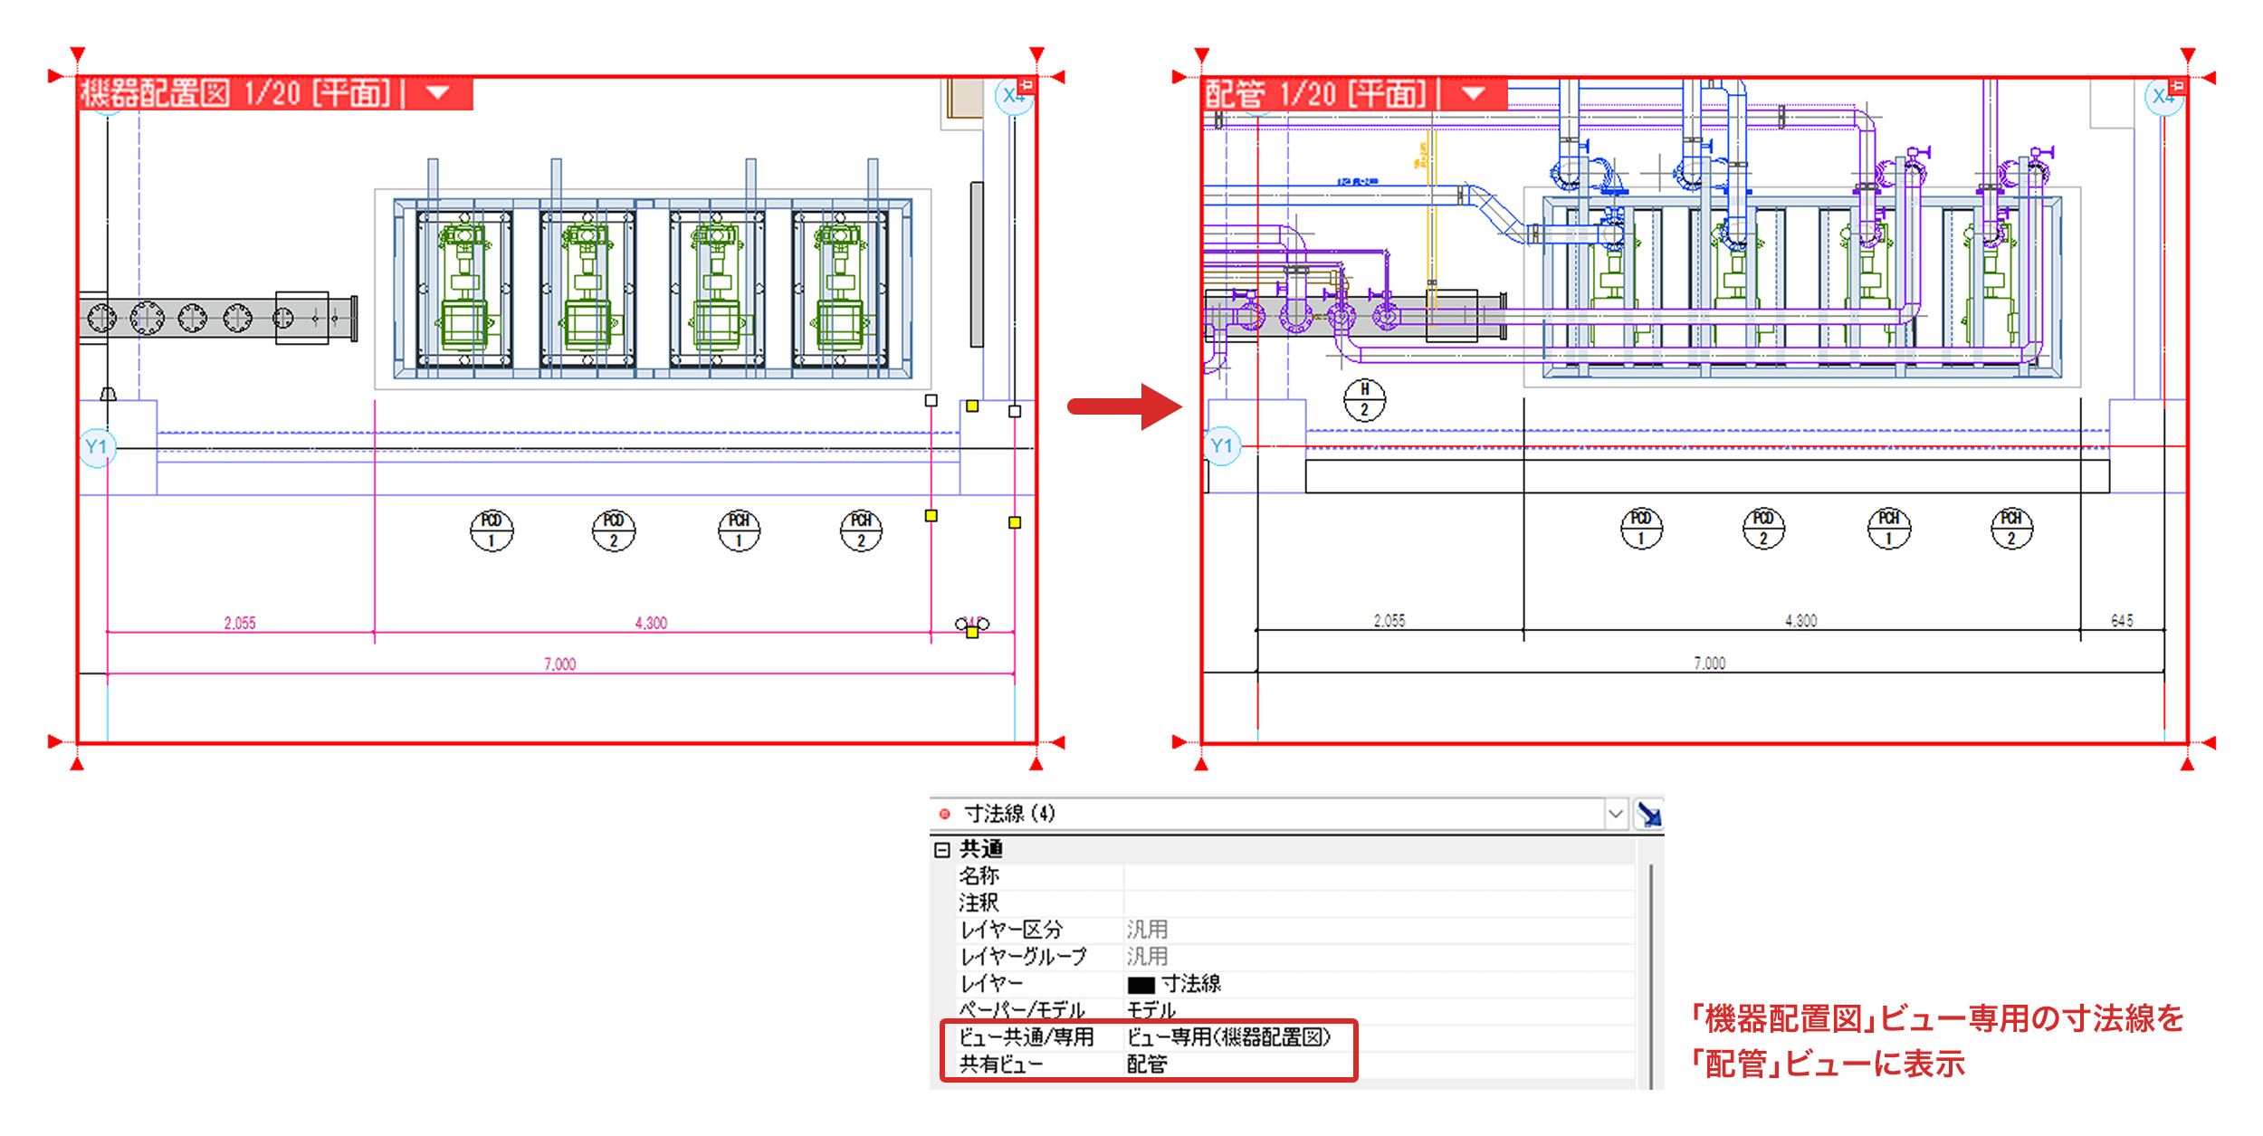Screen dimensions: 2263x1136
Task: Click the pin icon on 配管 view corner
Action: click(x=2178, y=86)
